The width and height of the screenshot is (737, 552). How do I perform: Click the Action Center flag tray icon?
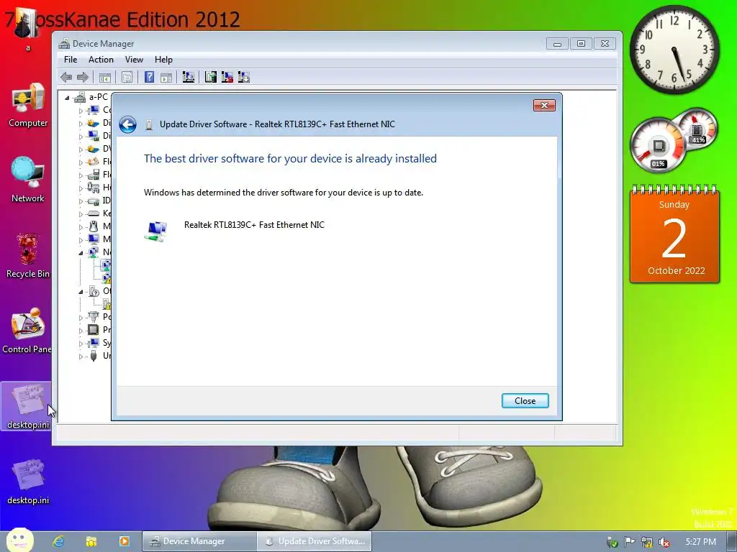coord(629,542)
